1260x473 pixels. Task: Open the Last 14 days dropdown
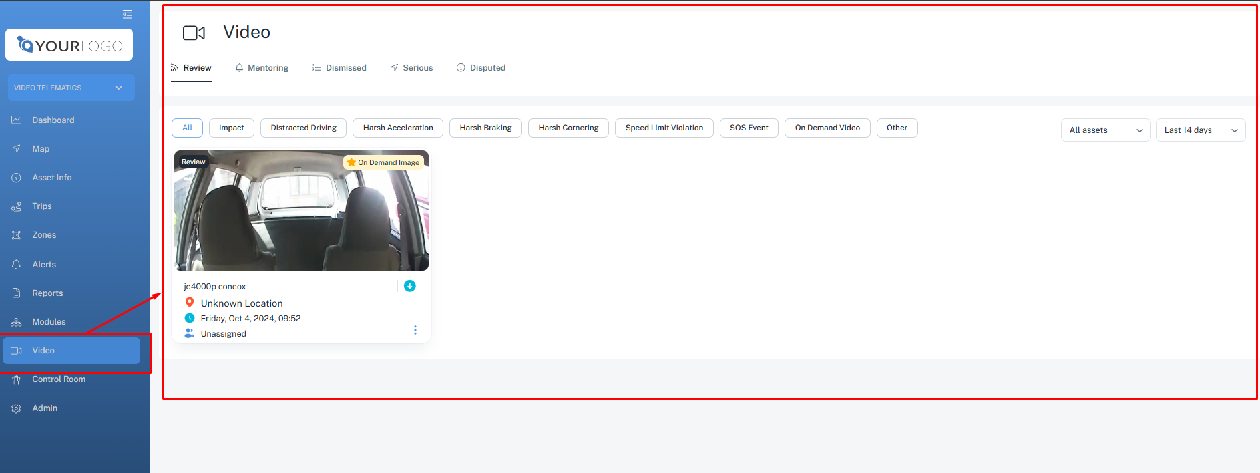(1201, 130)
